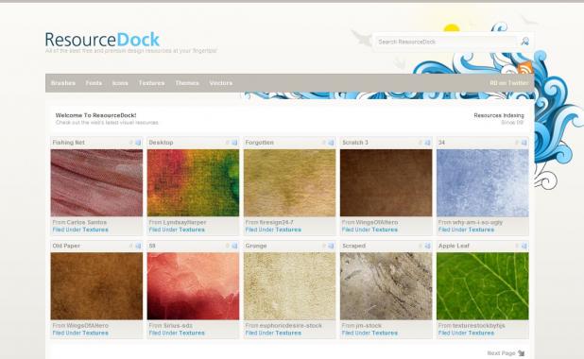The height and width of the screenshot is (359, 584).
Task: Click the Scraped card title
Action: [x=353, y=246]
